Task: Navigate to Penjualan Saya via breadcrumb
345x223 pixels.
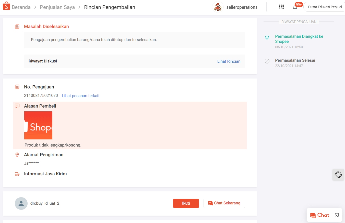Action: tap(57, 7)
